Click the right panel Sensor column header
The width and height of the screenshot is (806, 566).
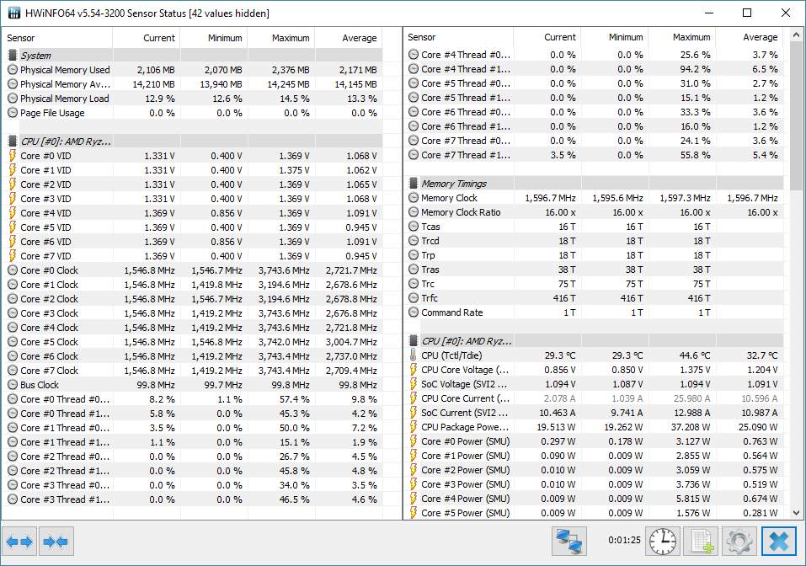click(x=458, y=37)
